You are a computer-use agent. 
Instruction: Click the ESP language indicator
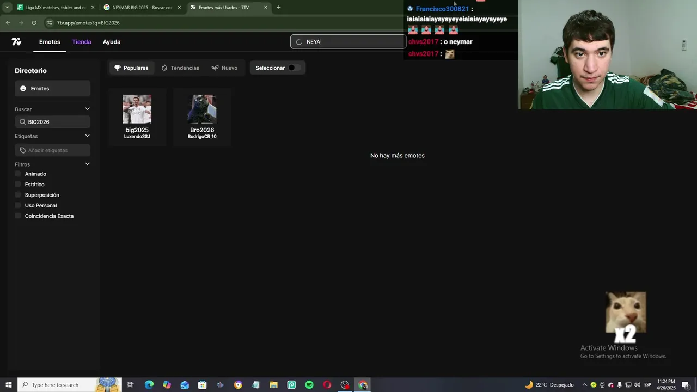(648, 385)
